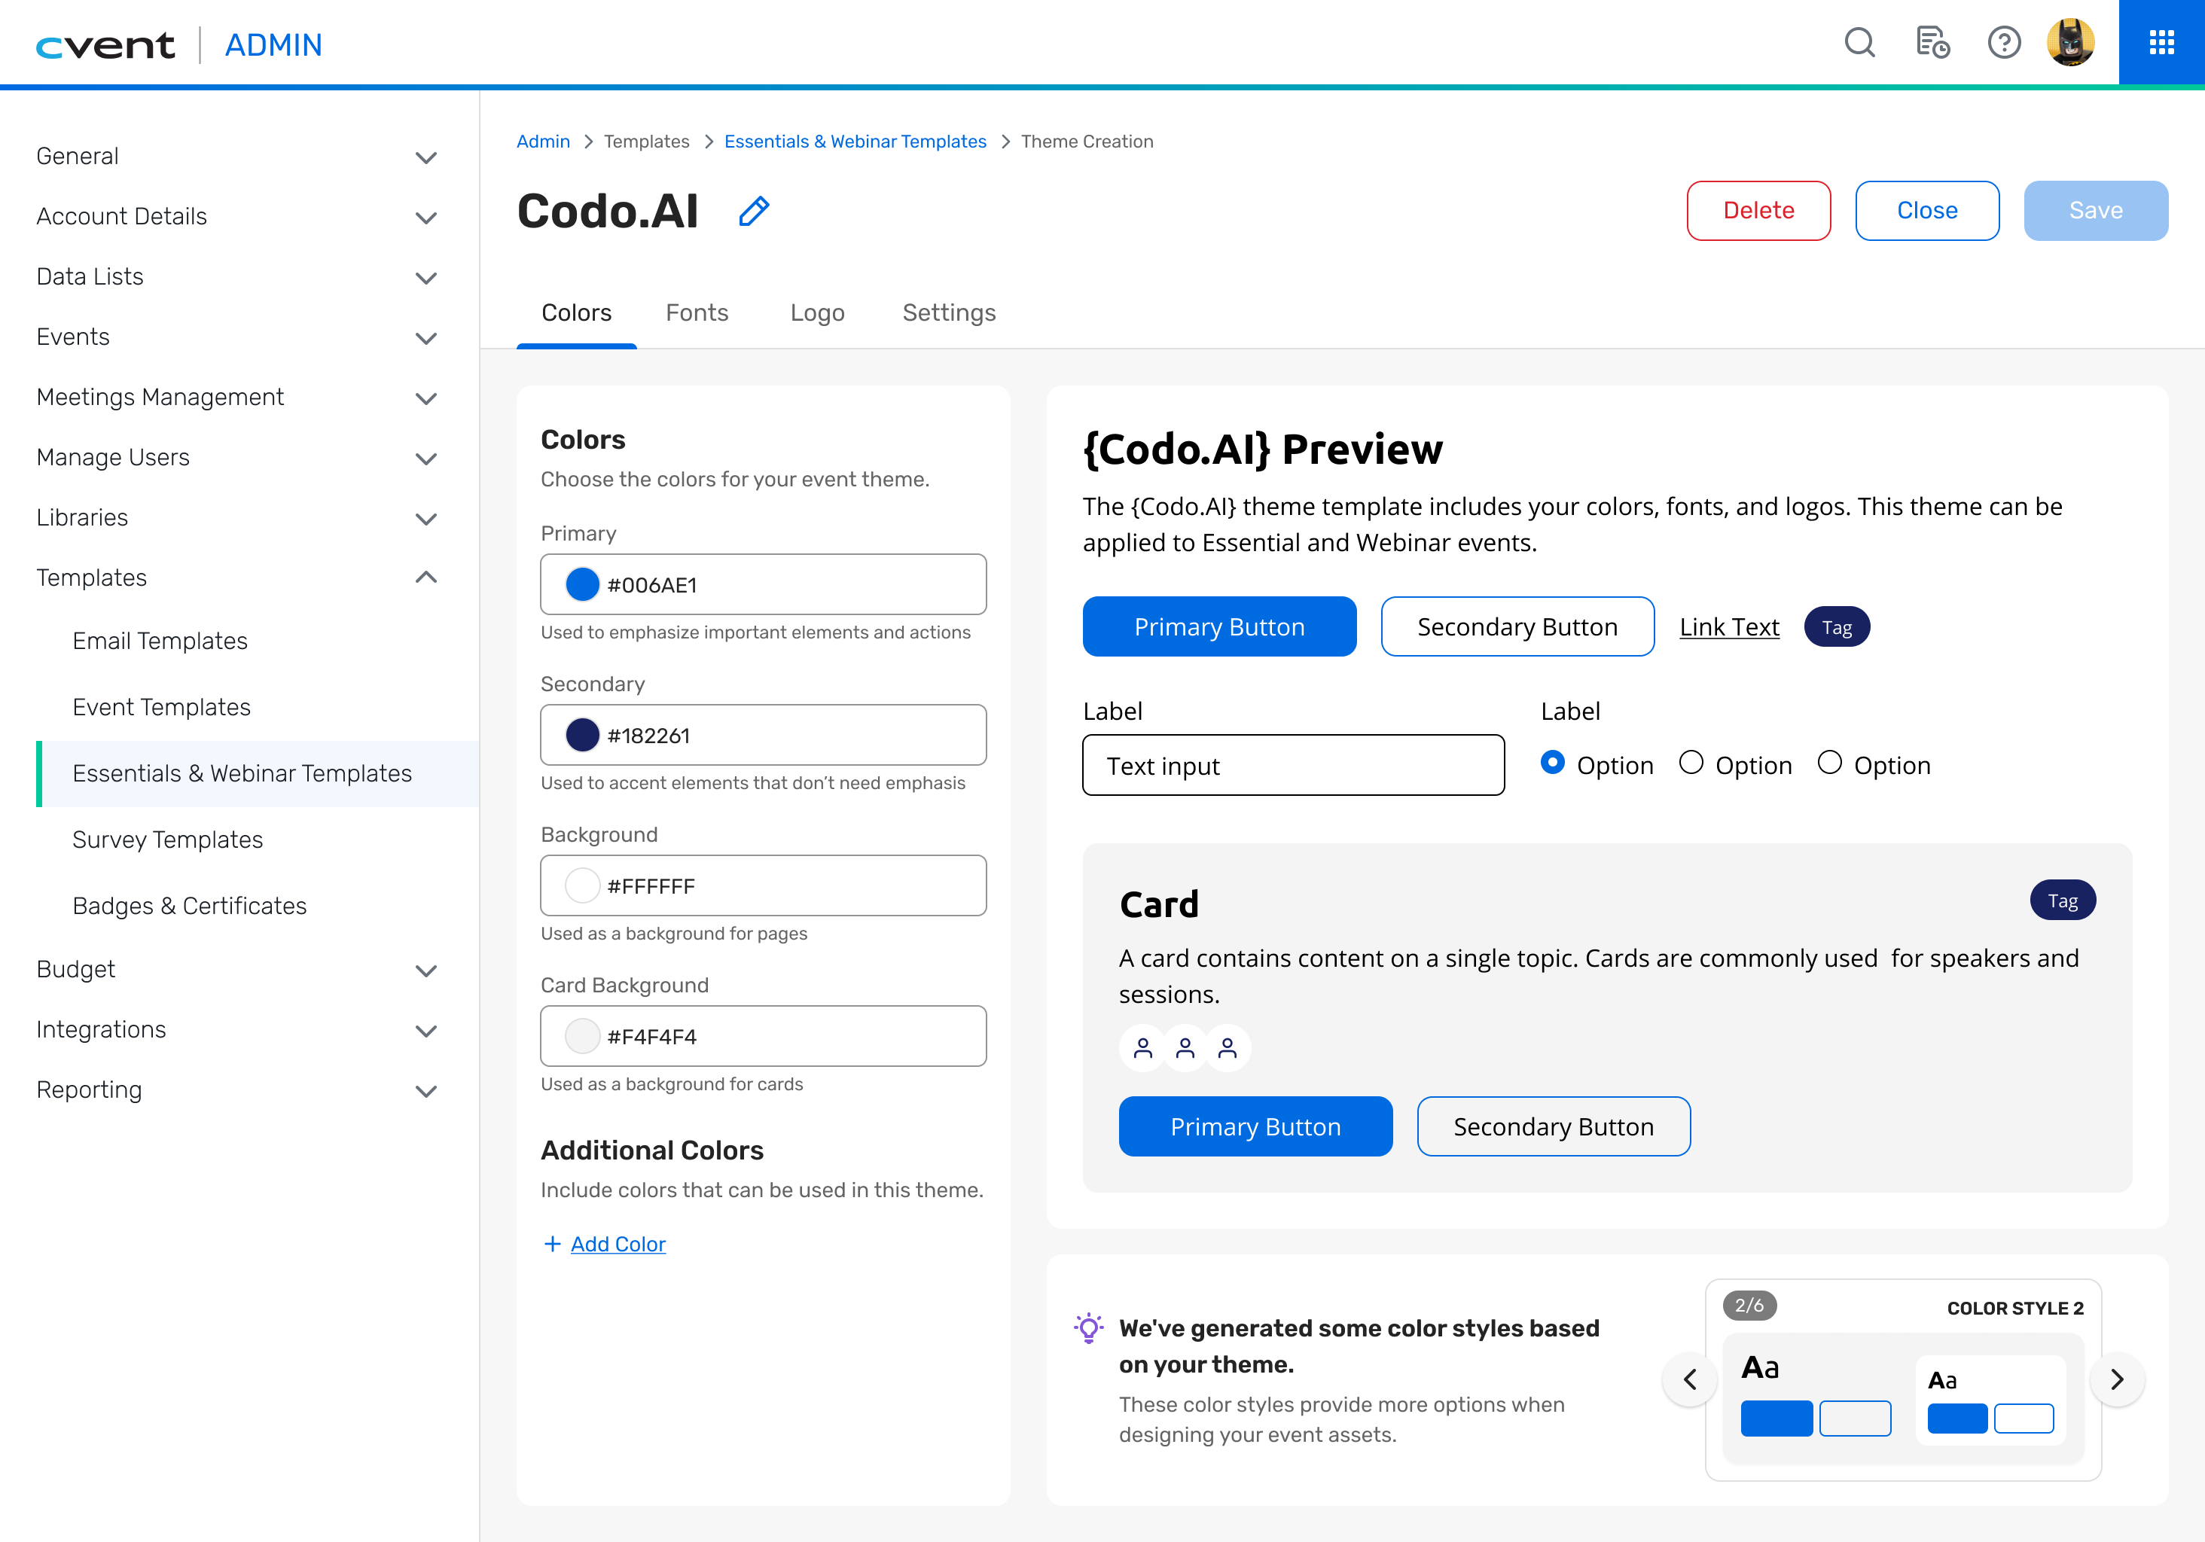Screen dimensions: 2205x1542
Task: Click the Link Text preview link
Action: pyautogui.click(x=1728, y=627)
